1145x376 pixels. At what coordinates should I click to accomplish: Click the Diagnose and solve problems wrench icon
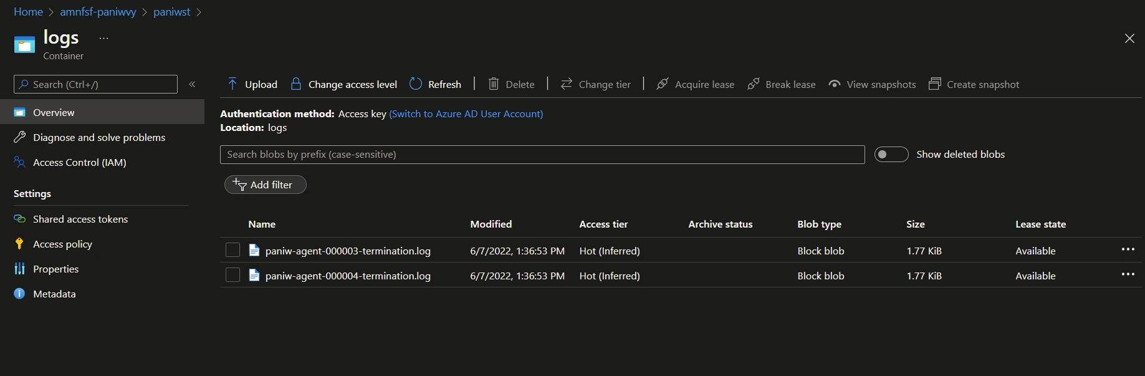(20, 137)
